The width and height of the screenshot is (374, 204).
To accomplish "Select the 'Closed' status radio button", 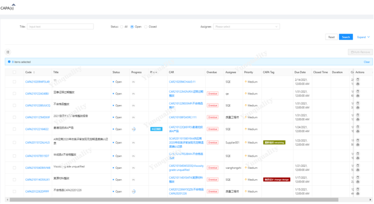I will [146, 27].
